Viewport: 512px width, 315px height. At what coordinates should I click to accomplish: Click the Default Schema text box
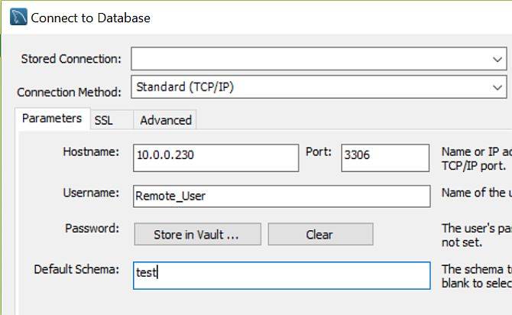[281, 274]
